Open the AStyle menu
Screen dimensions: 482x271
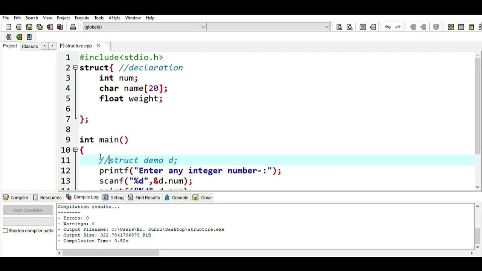pyautogui.click(x=114, y=18)
